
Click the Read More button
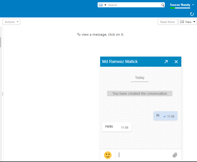click(x=168, y=22)
